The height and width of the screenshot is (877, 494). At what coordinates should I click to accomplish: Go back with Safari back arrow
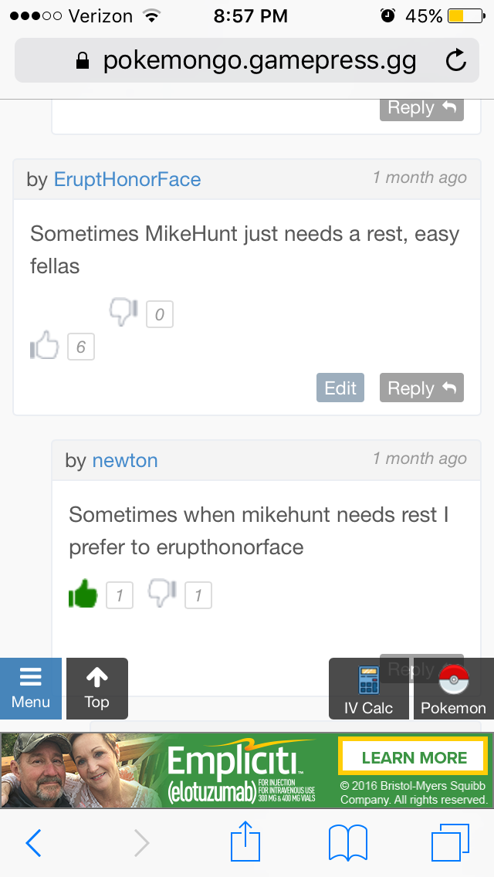pyautogui.click(x=33, y=843)
